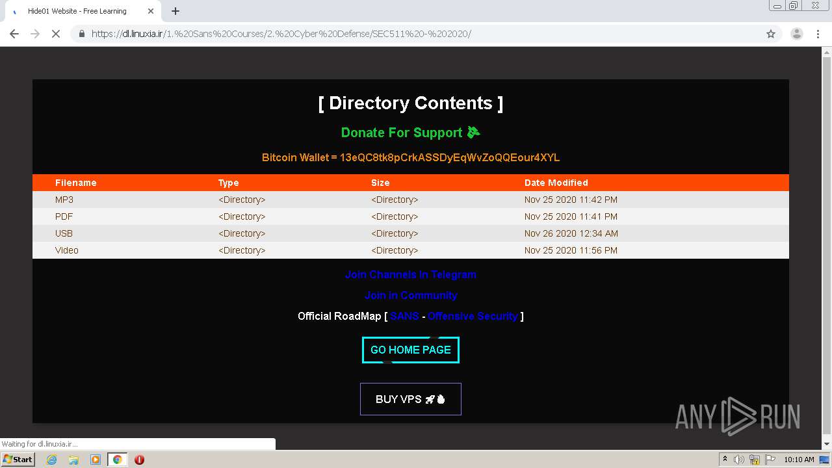Open Join Channels in Telegram link
Image resolution: width=832 pixels, height=468 pixels.
411,274
